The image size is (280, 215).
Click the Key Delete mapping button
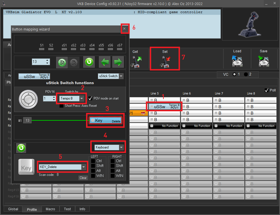(106, 121)
